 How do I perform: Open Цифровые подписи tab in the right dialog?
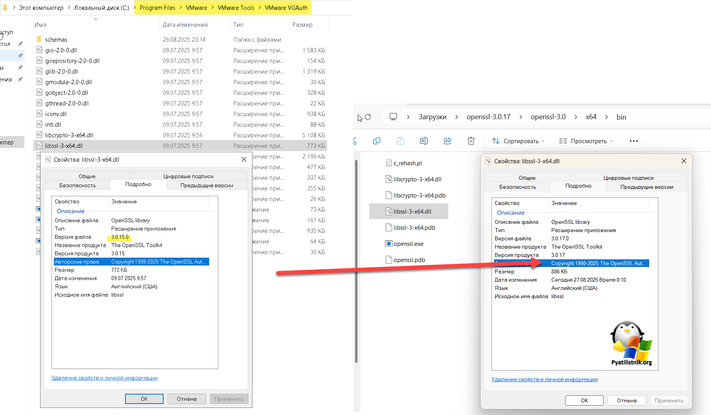pos(628,178)
